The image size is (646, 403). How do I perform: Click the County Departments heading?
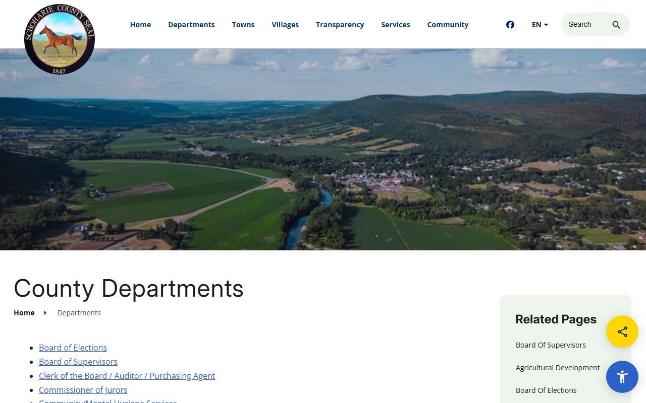coord(129,289)
